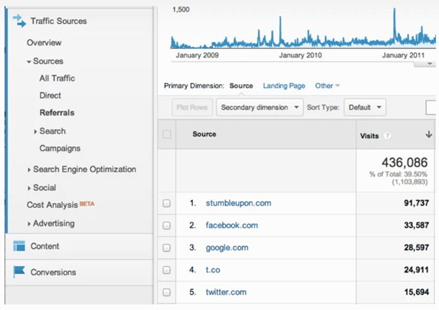439x310 pixels.
Task: Check the google.com row checkbox
Action: 166,248
